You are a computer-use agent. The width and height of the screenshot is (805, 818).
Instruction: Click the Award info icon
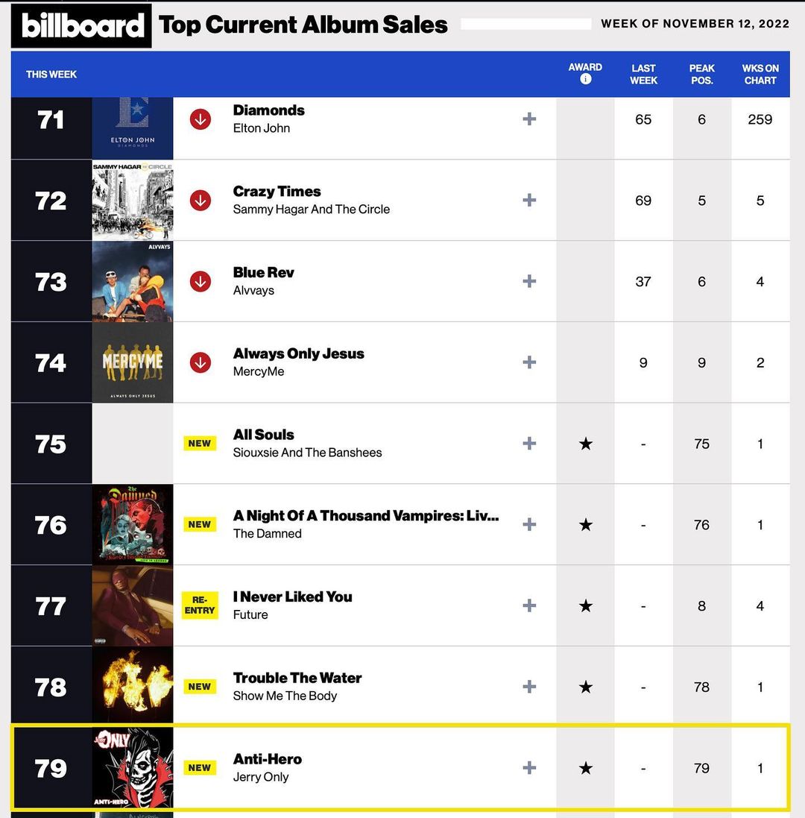click(x=585, y=79)
